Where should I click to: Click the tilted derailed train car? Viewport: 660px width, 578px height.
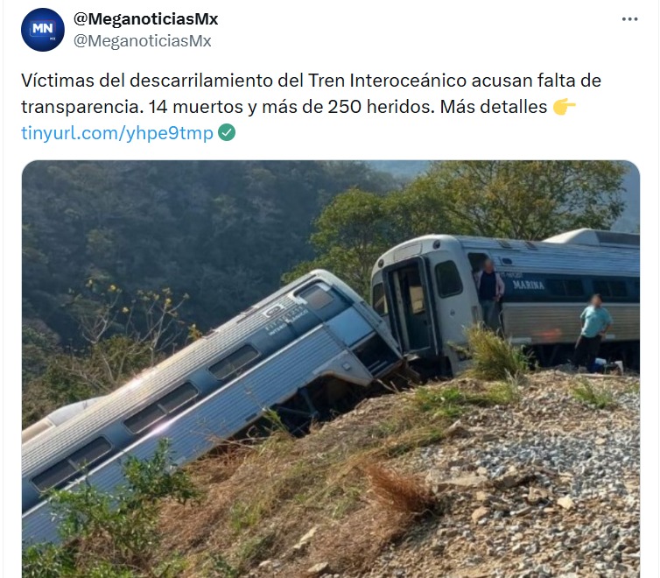tap(210, 387)
